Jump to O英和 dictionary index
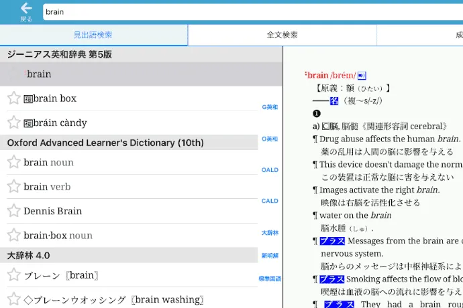Screen dimensions: 463x308 (x=270, y=139)
